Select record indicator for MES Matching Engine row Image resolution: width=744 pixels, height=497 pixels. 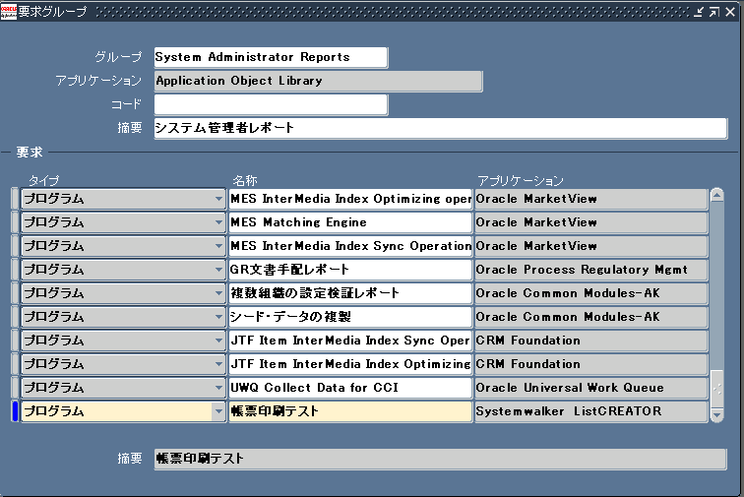(x=15, y=222)
